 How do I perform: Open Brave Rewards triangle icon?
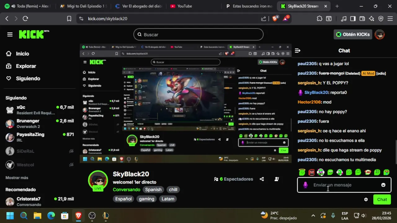click(285, 19)
